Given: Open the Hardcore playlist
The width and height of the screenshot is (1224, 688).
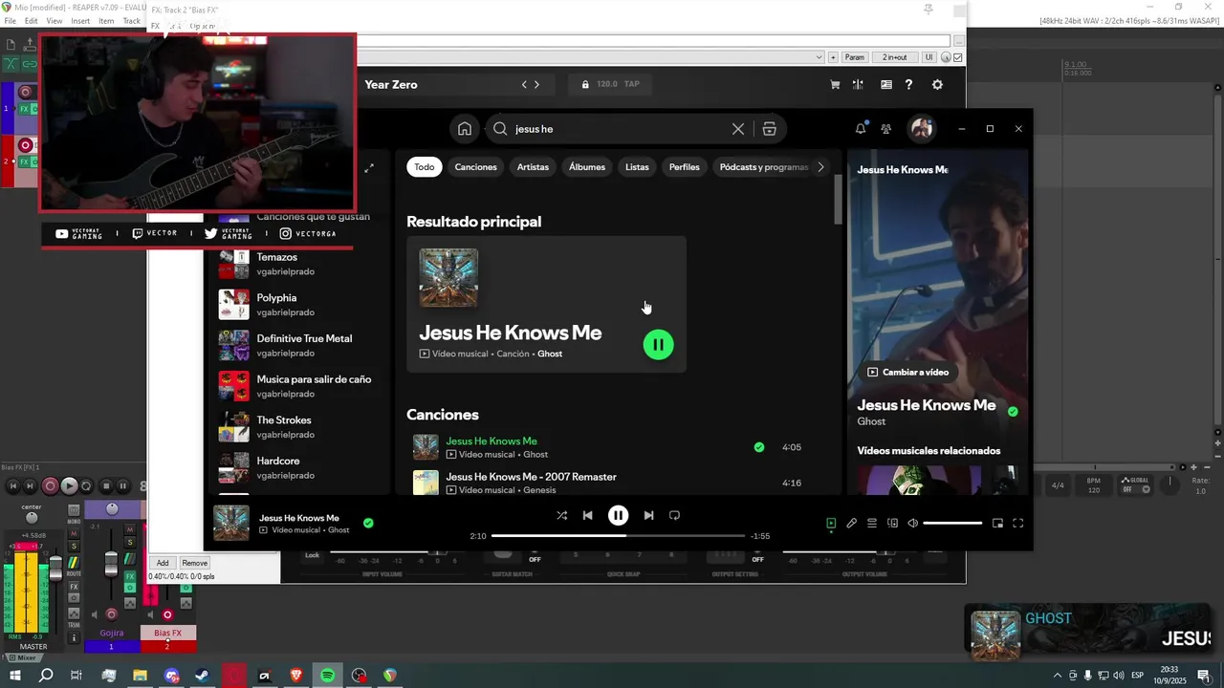Looking at the screenshot, I should click(296, 467).
